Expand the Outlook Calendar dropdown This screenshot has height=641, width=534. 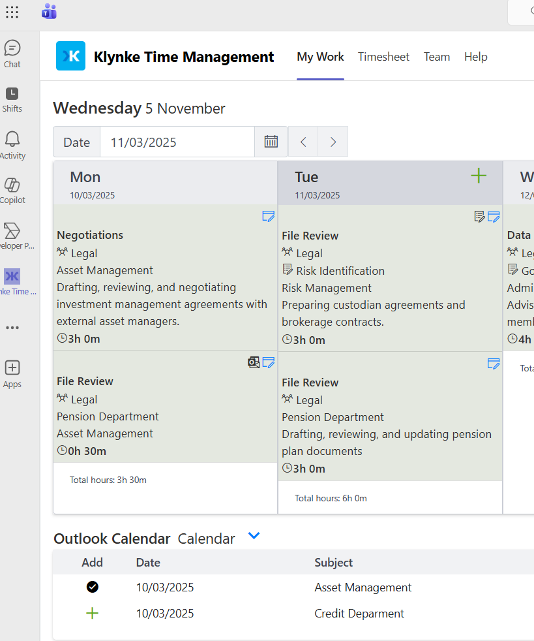tap(254, 535)
